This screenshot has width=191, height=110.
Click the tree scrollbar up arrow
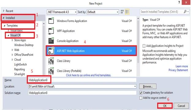[x=44, y=24]
